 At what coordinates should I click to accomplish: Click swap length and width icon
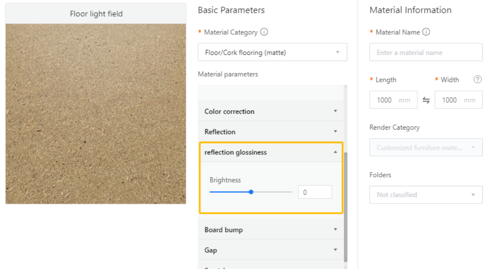tap(426, 100)
